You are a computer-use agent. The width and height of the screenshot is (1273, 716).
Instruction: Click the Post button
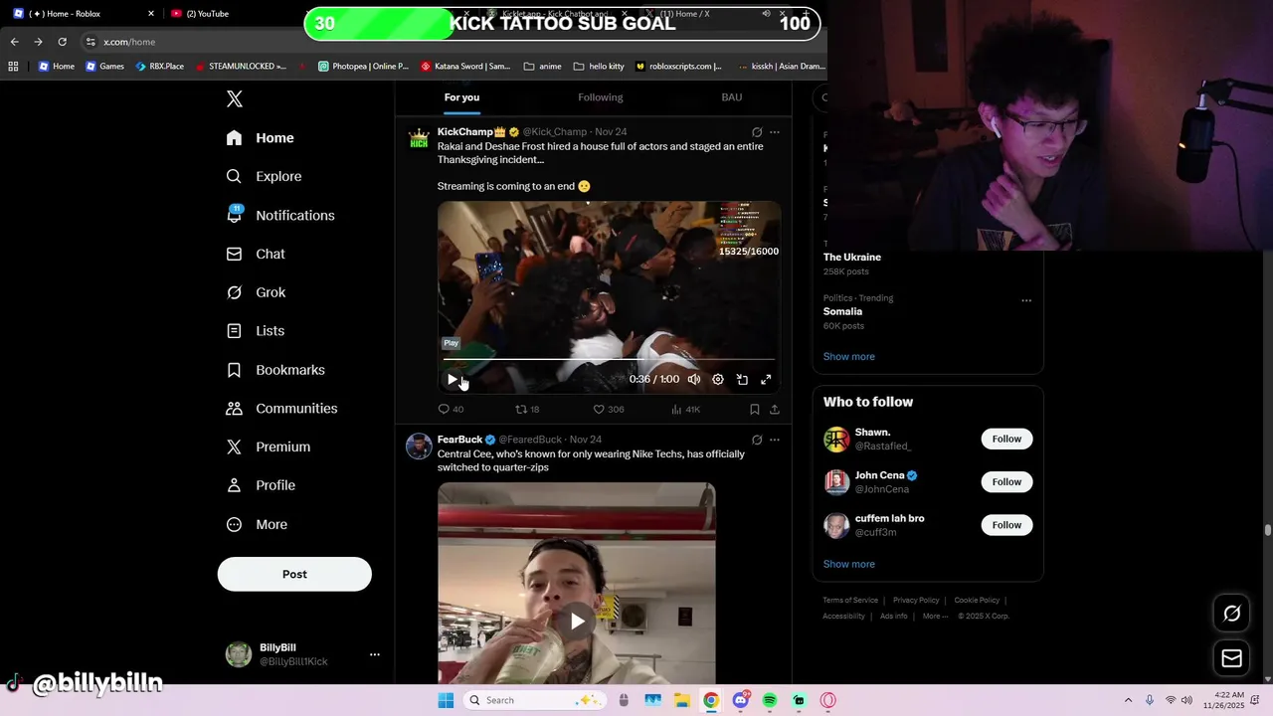point(294,574)
